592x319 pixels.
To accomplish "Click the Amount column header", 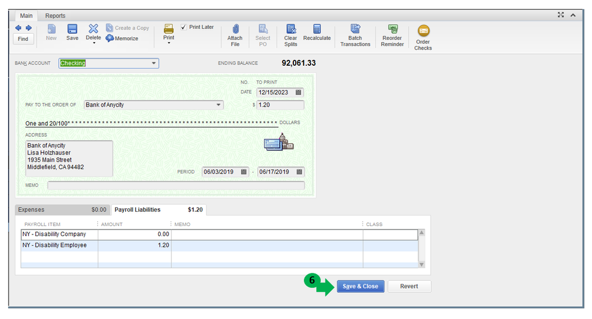I will pos(112,224).
